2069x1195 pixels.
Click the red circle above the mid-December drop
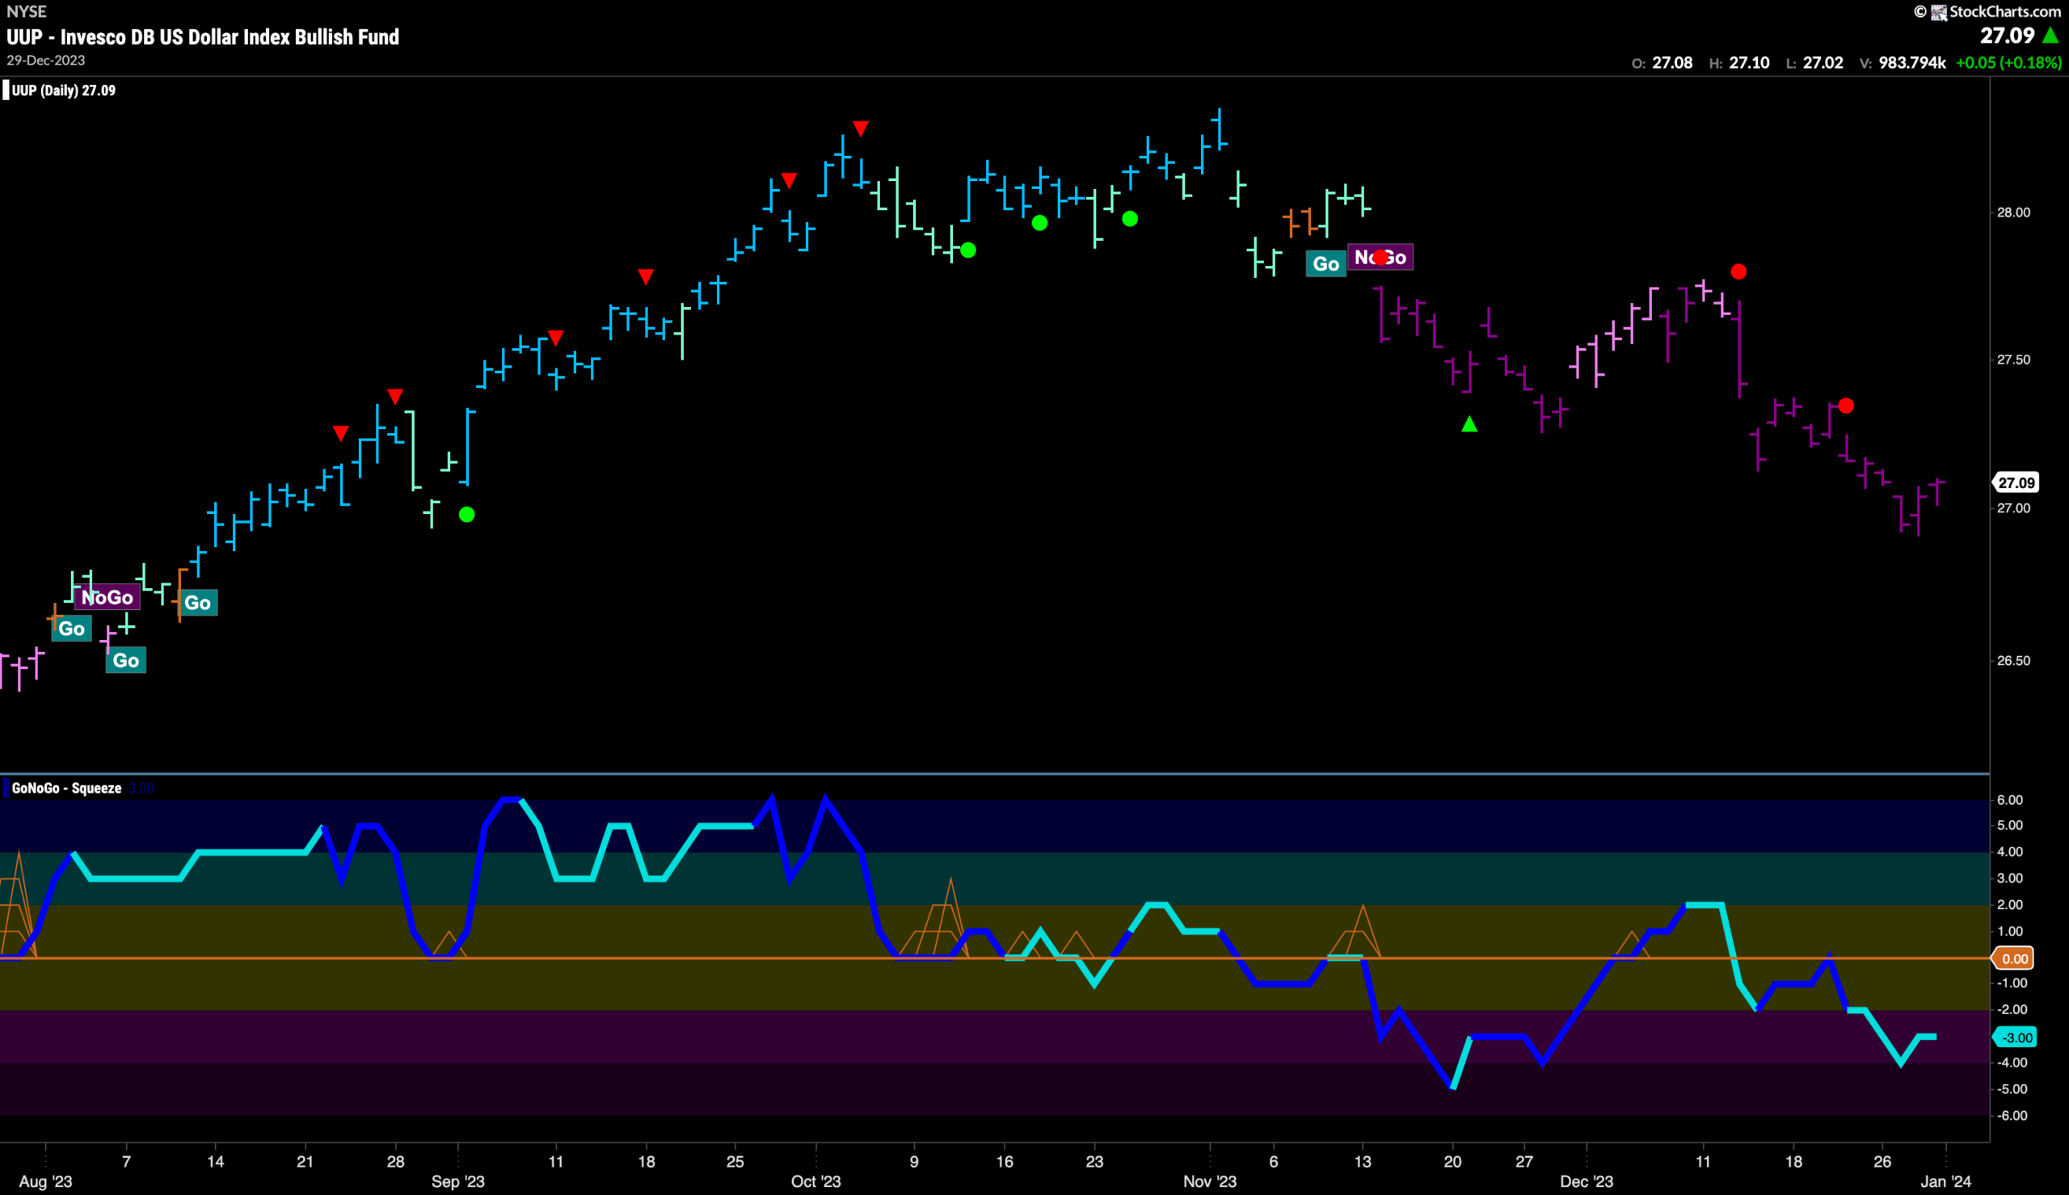pyautogui.click(x=1738, y=271)
